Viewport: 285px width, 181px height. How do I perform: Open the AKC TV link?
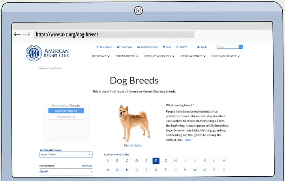(x=183, y=47)
